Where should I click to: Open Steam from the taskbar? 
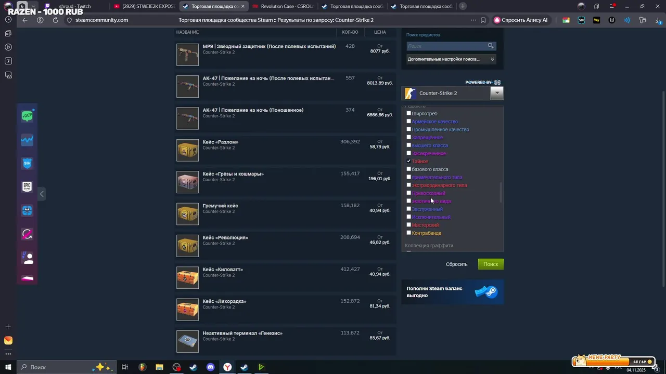(x=193, y=367)
